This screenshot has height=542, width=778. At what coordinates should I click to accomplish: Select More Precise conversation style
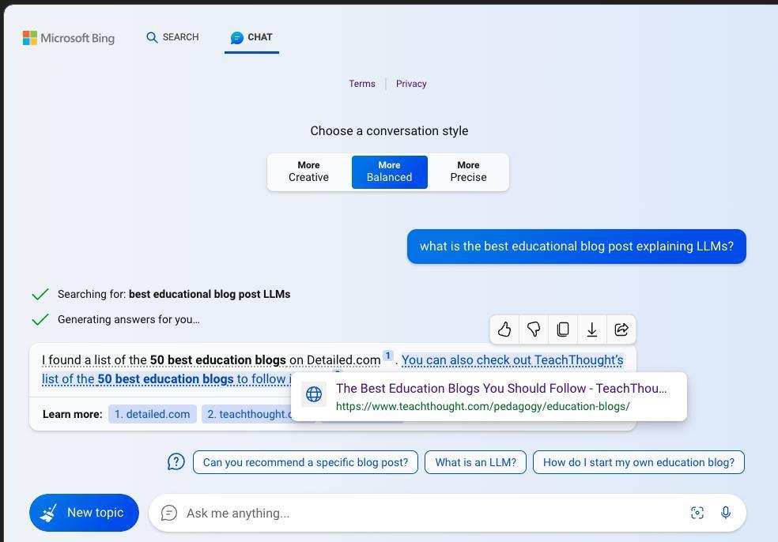(468, 171)
